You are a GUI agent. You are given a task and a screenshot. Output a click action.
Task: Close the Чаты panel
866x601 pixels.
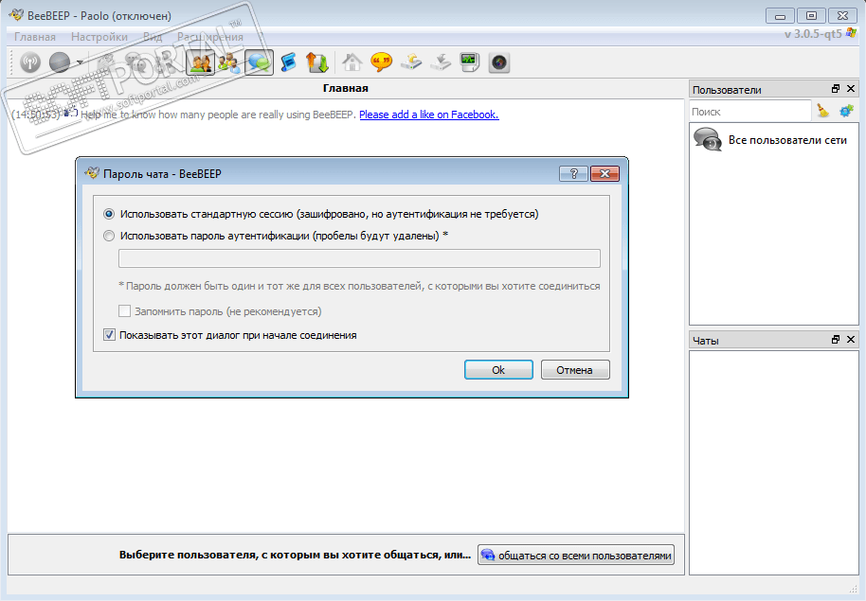click(851, 340)
